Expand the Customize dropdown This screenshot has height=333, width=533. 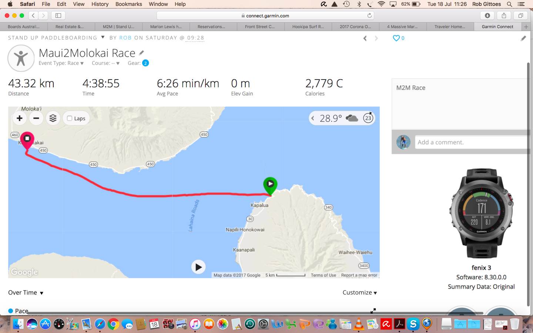(360, 293)
